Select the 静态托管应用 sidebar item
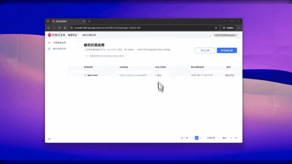The image size is (292, 164). [x=57, y=49]
